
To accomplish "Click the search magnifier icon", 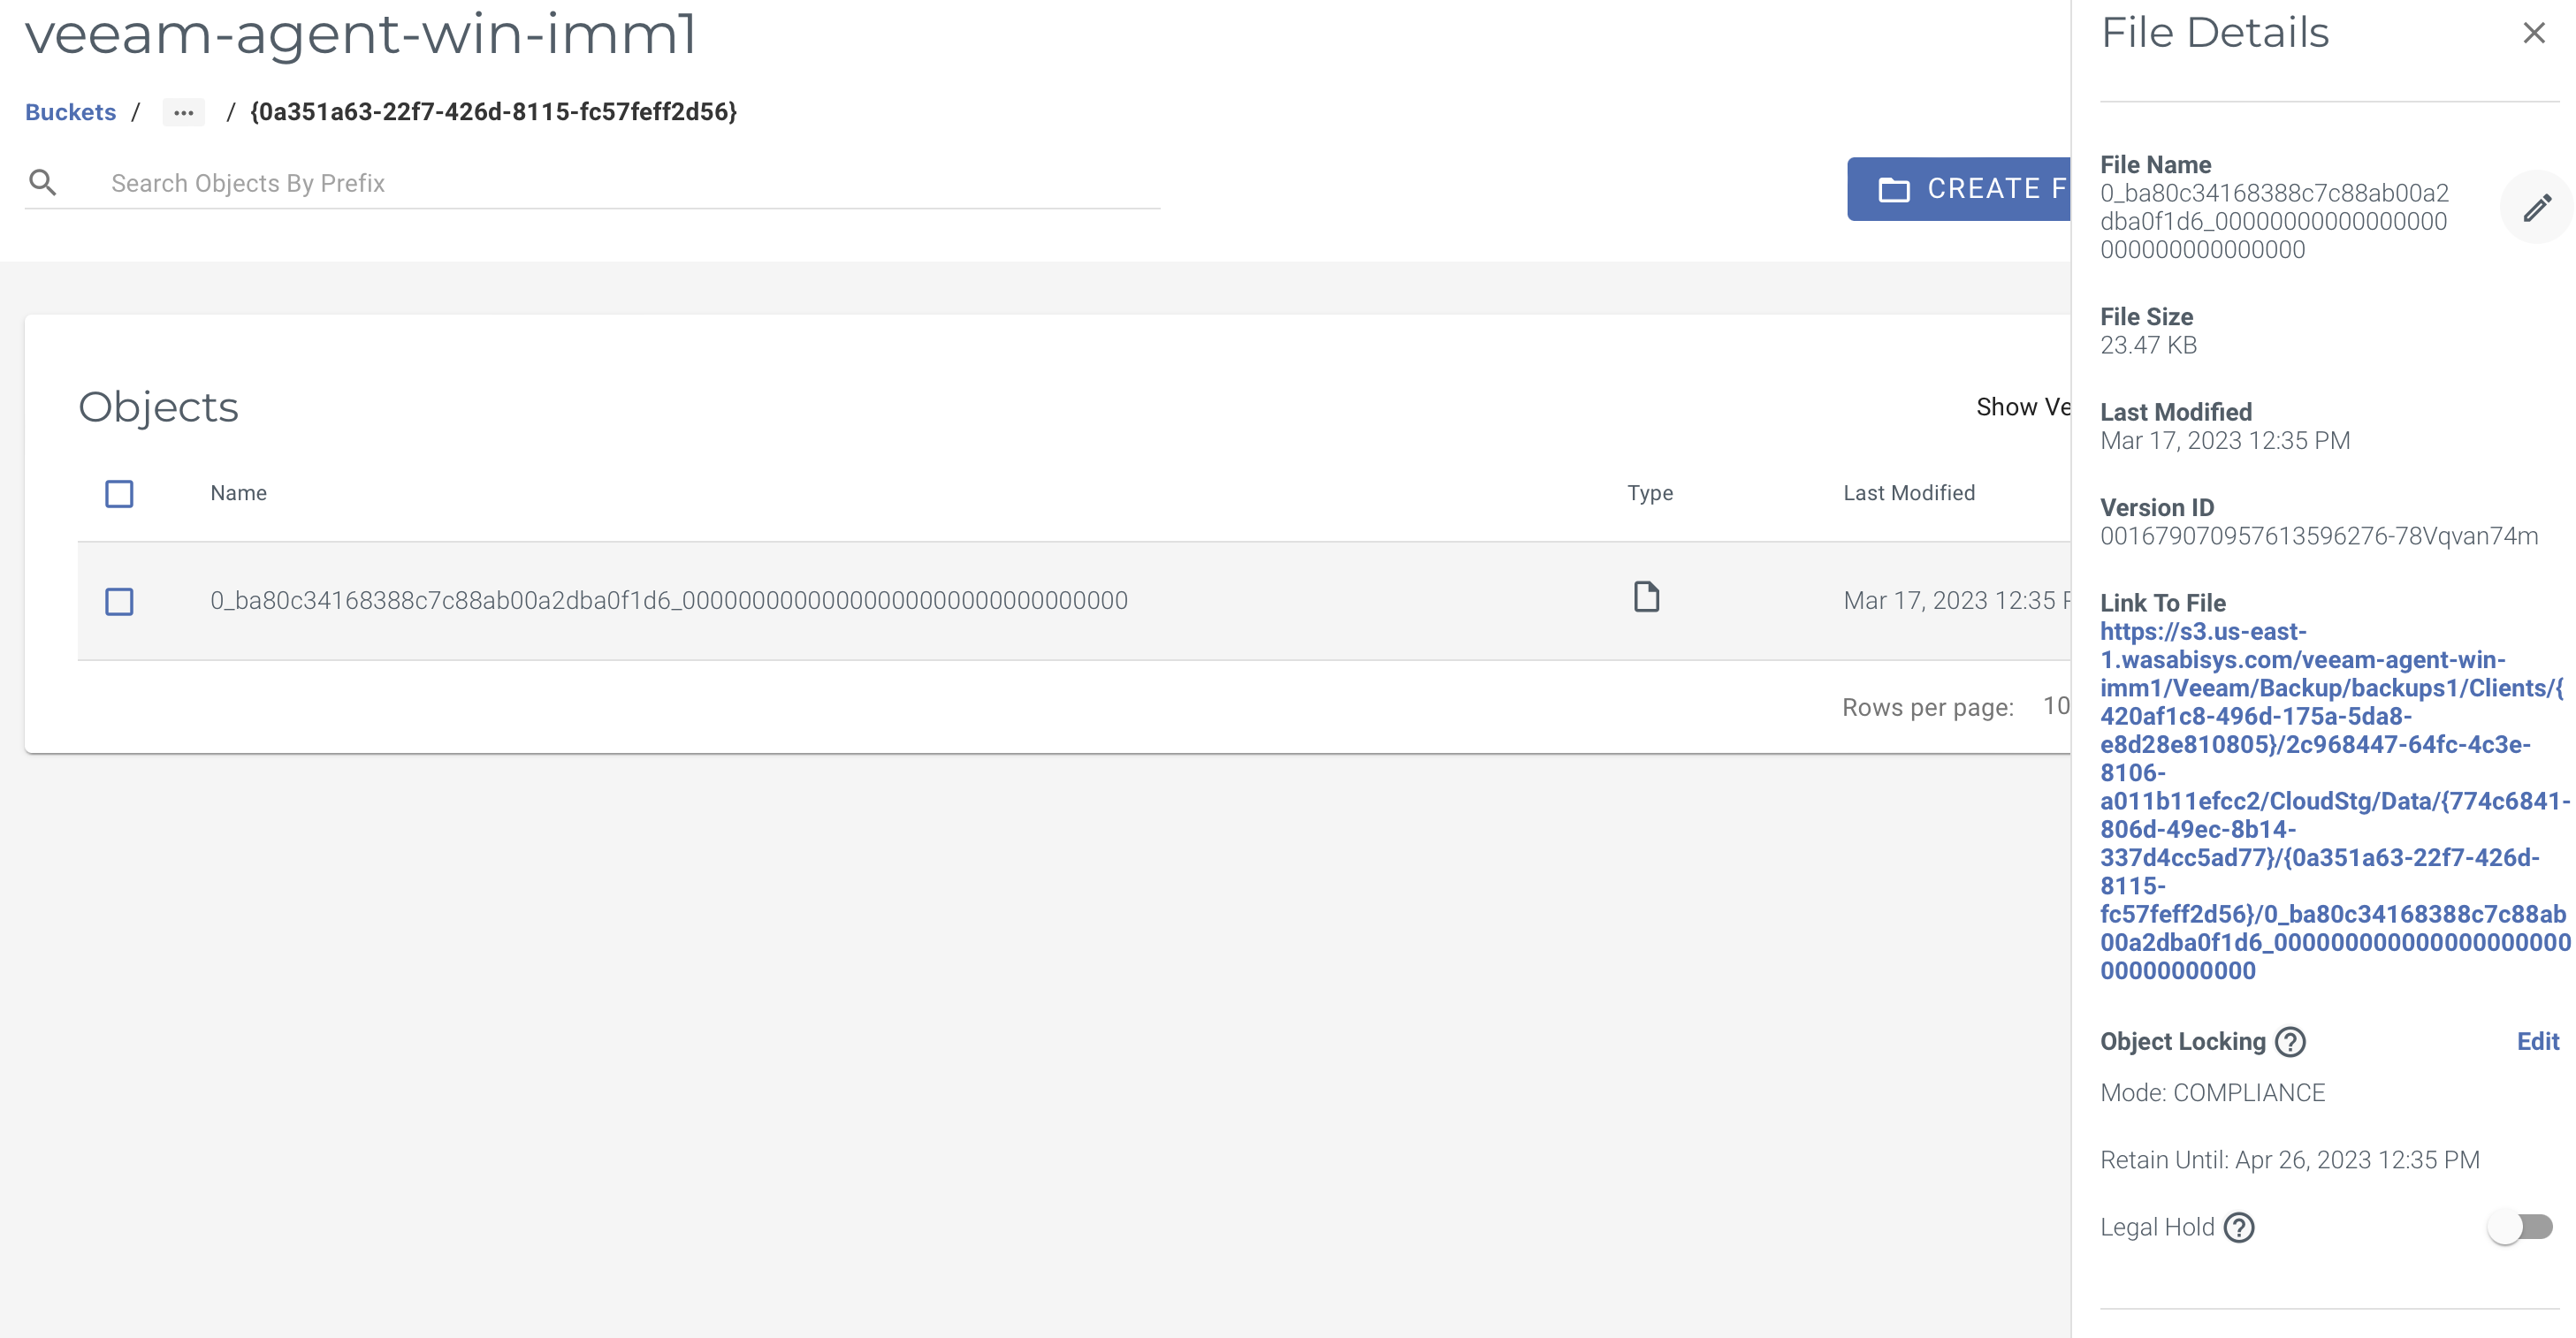I will [43, 182].
